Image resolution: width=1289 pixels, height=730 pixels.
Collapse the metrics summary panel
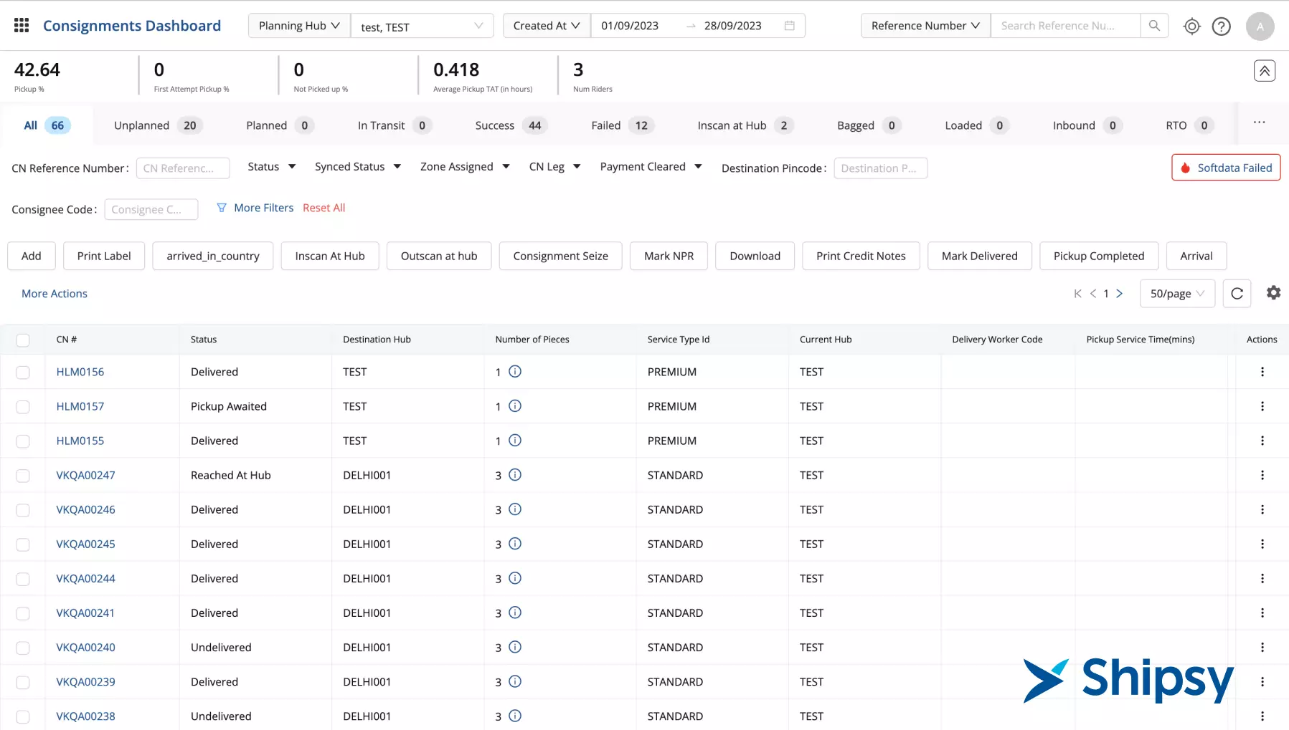[x=1264, y=71]
